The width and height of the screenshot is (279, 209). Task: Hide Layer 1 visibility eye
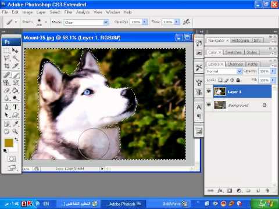point(209,91)
